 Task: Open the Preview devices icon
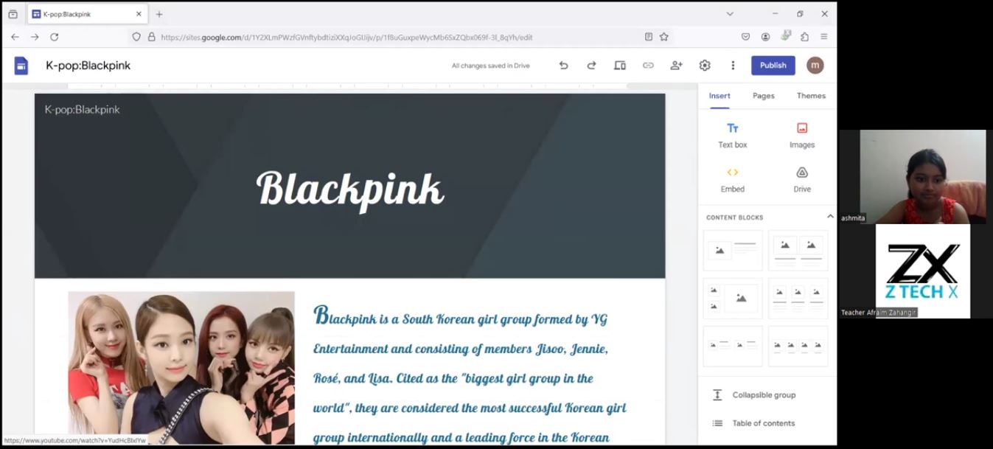tap(620, 66)
